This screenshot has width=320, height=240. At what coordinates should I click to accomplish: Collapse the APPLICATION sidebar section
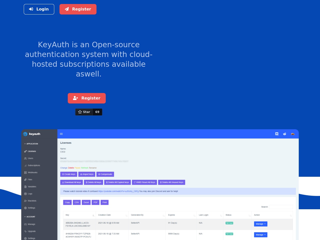31,144
